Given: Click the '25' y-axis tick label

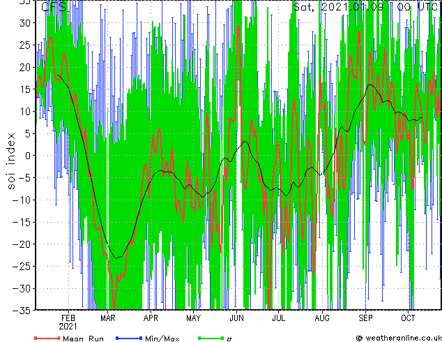Looking at the screenshot, I should 25,45.
